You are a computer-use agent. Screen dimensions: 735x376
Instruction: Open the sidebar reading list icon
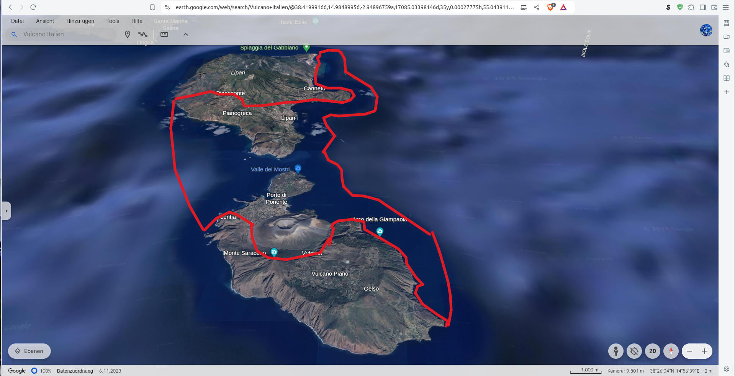(727, 78)
